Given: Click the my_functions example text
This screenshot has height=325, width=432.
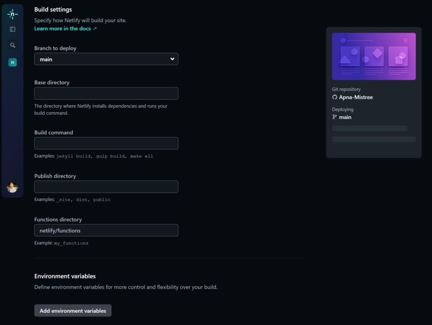Looking at the screenshot, I should 71,243.
